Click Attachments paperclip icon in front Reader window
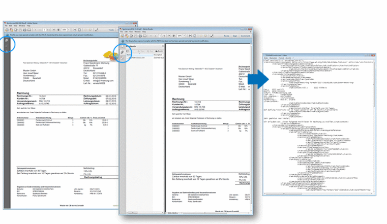Screen dimensions: 387x224 click(x=122, y=52)
